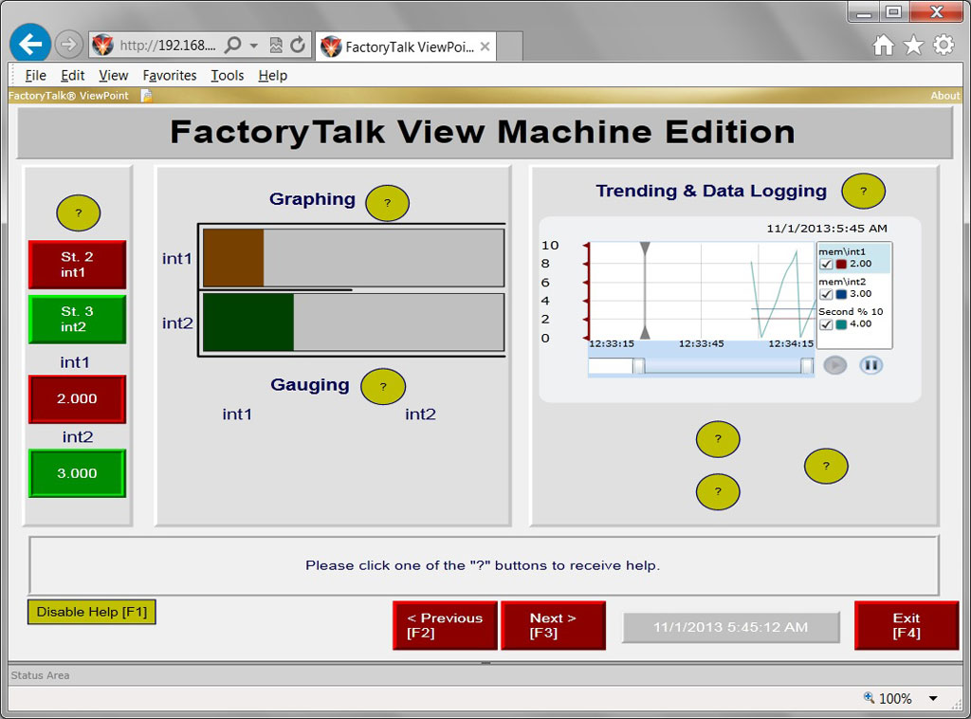Toggle the Second % 10 pen checkbox

(x=826, y=324)
